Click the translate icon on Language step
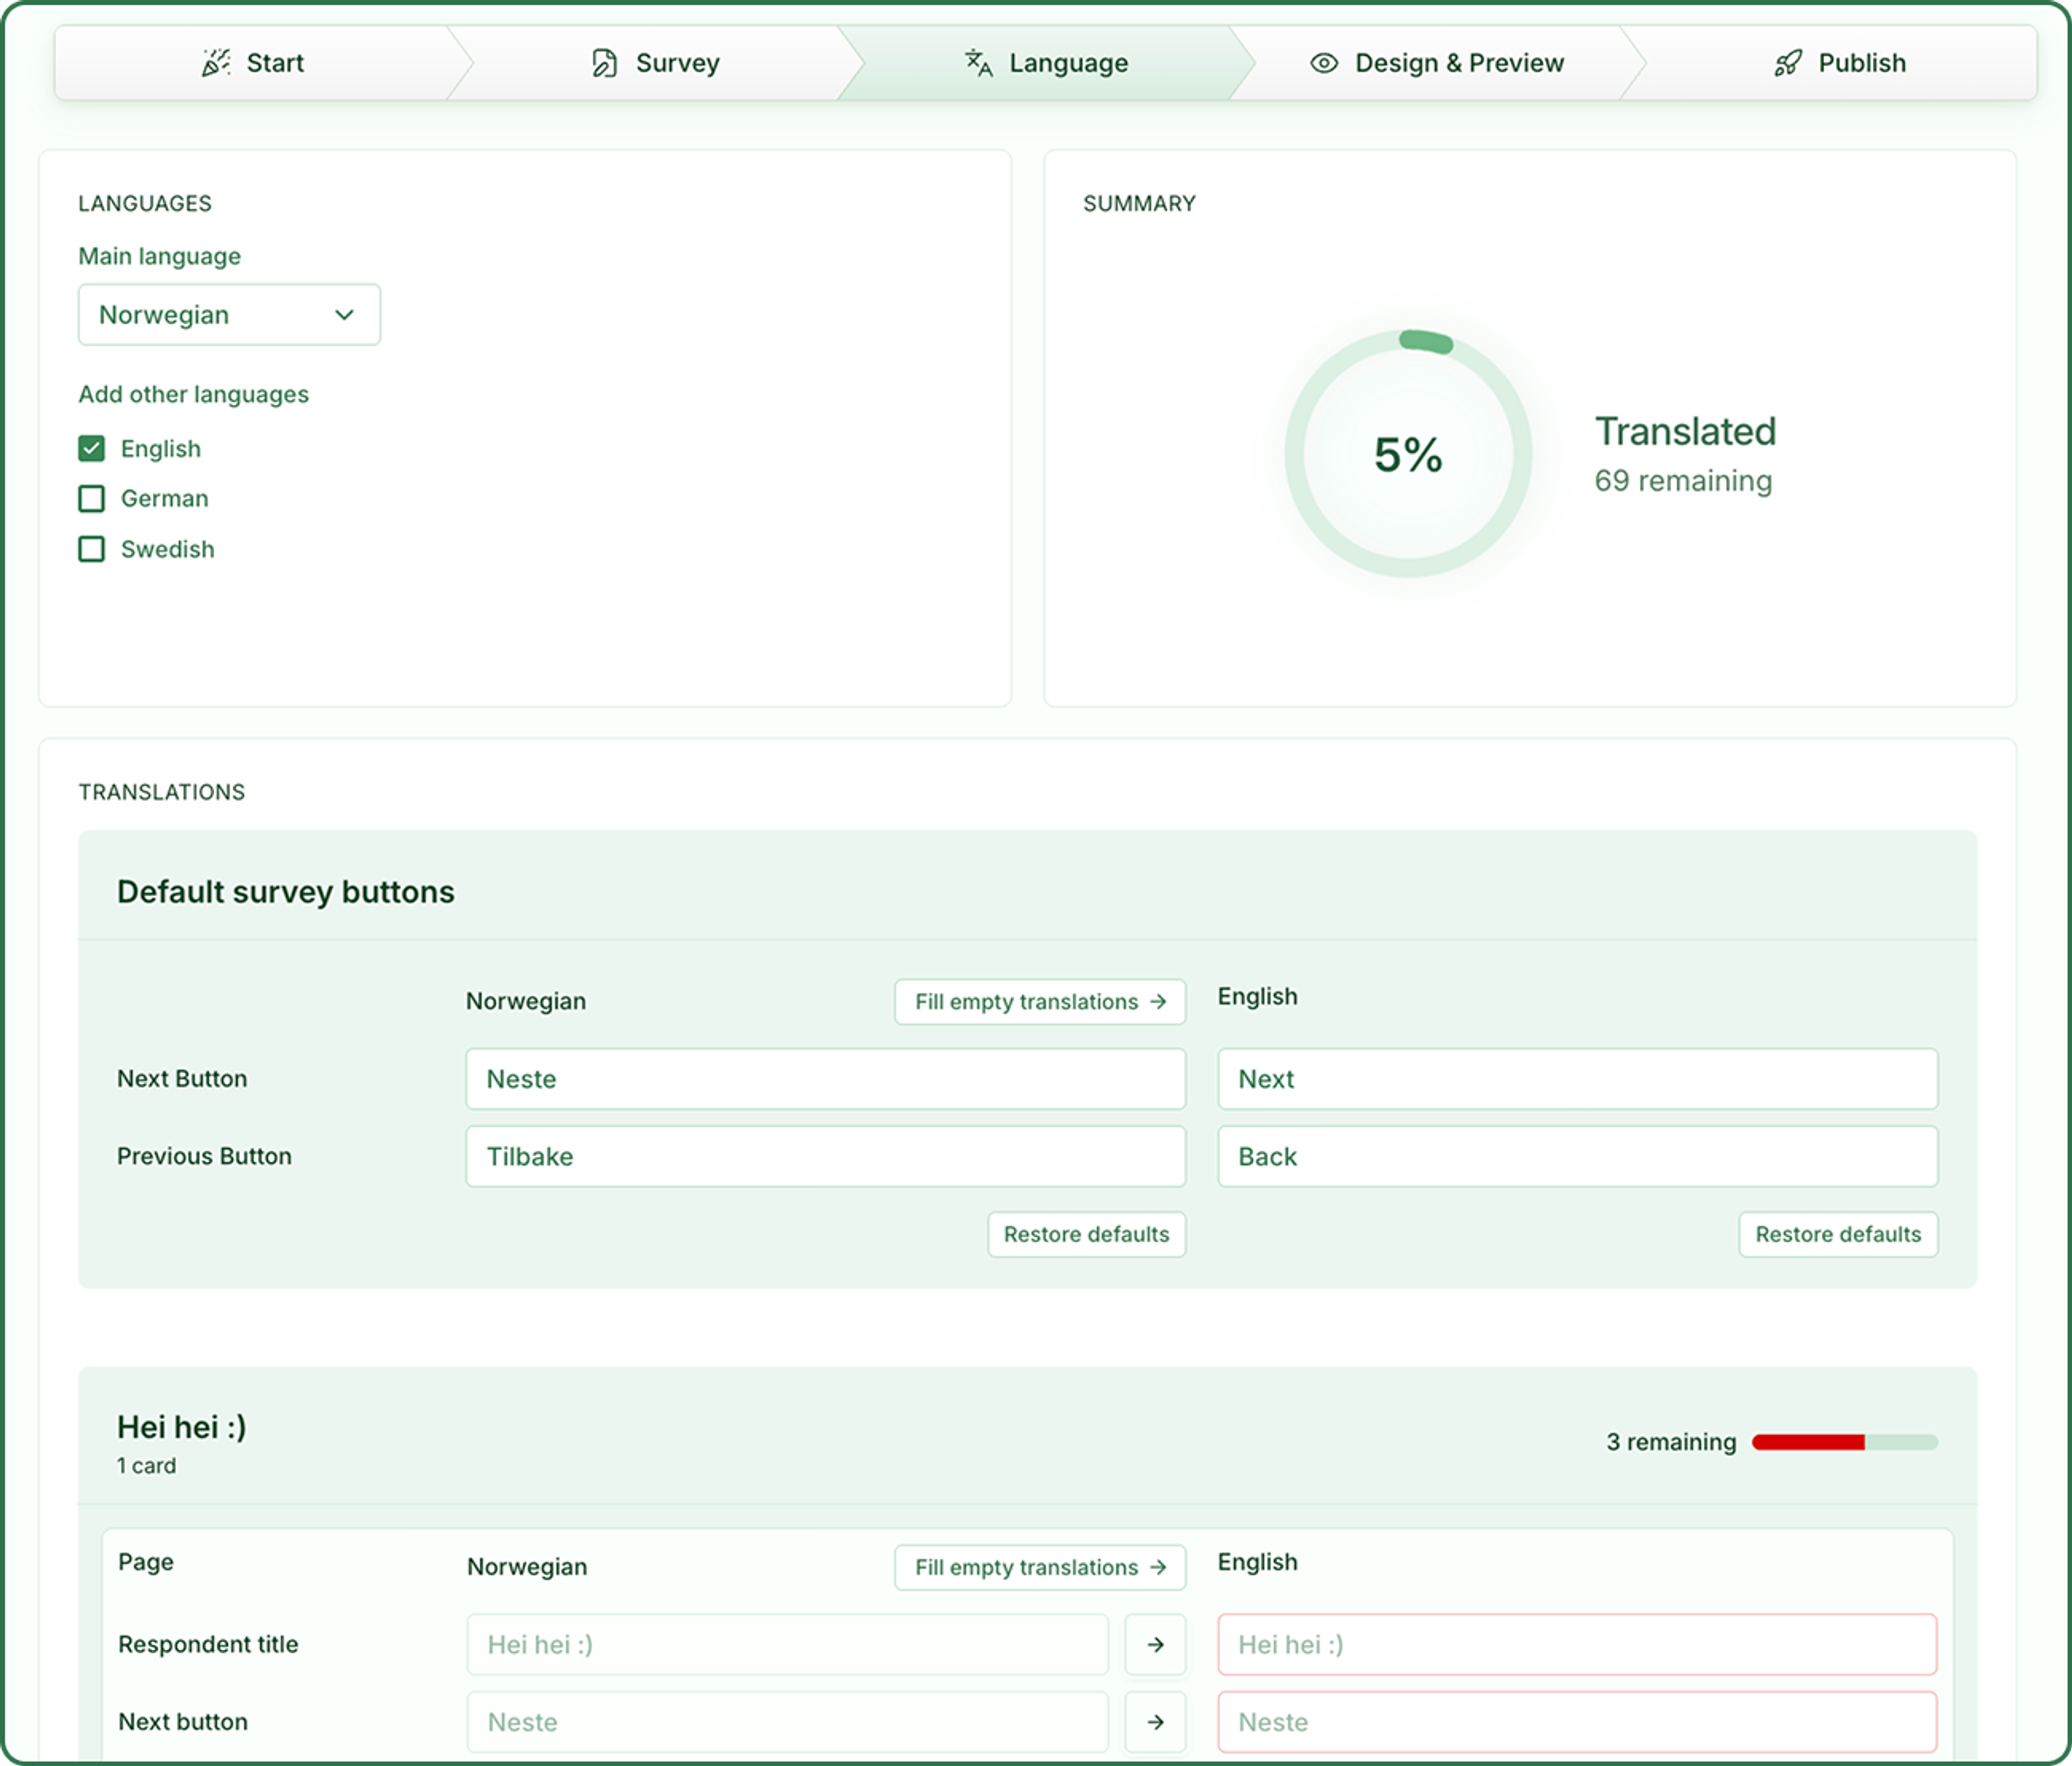The image size is (2072, 1766). (978, 63)
